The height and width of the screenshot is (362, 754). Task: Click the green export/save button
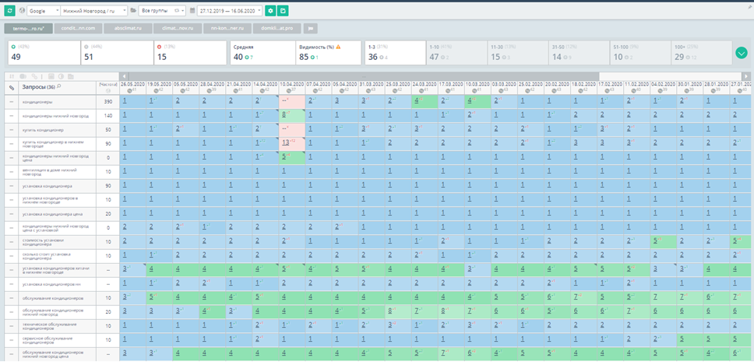click(283, 10)
